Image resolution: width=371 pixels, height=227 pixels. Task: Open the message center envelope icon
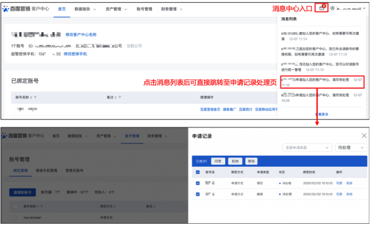(x=321, y=8)
